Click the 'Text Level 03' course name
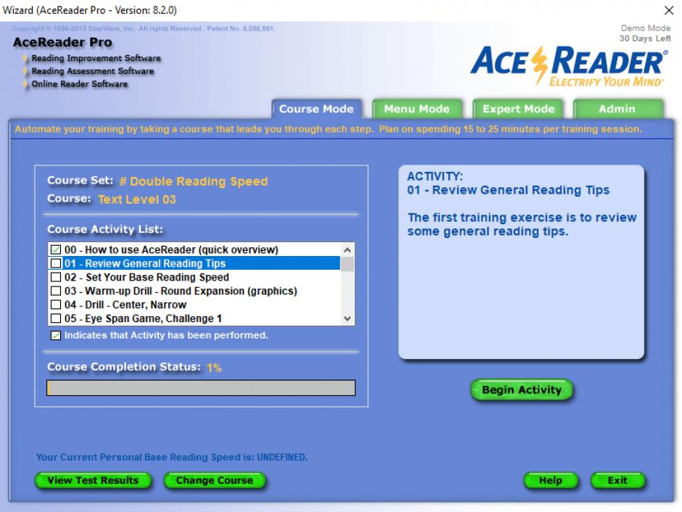Screen dimensions: 682x512 click(x=137, y=199)
